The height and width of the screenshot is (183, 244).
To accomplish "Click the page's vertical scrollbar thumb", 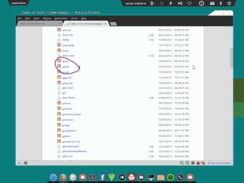I will click(x=231, y=58).
